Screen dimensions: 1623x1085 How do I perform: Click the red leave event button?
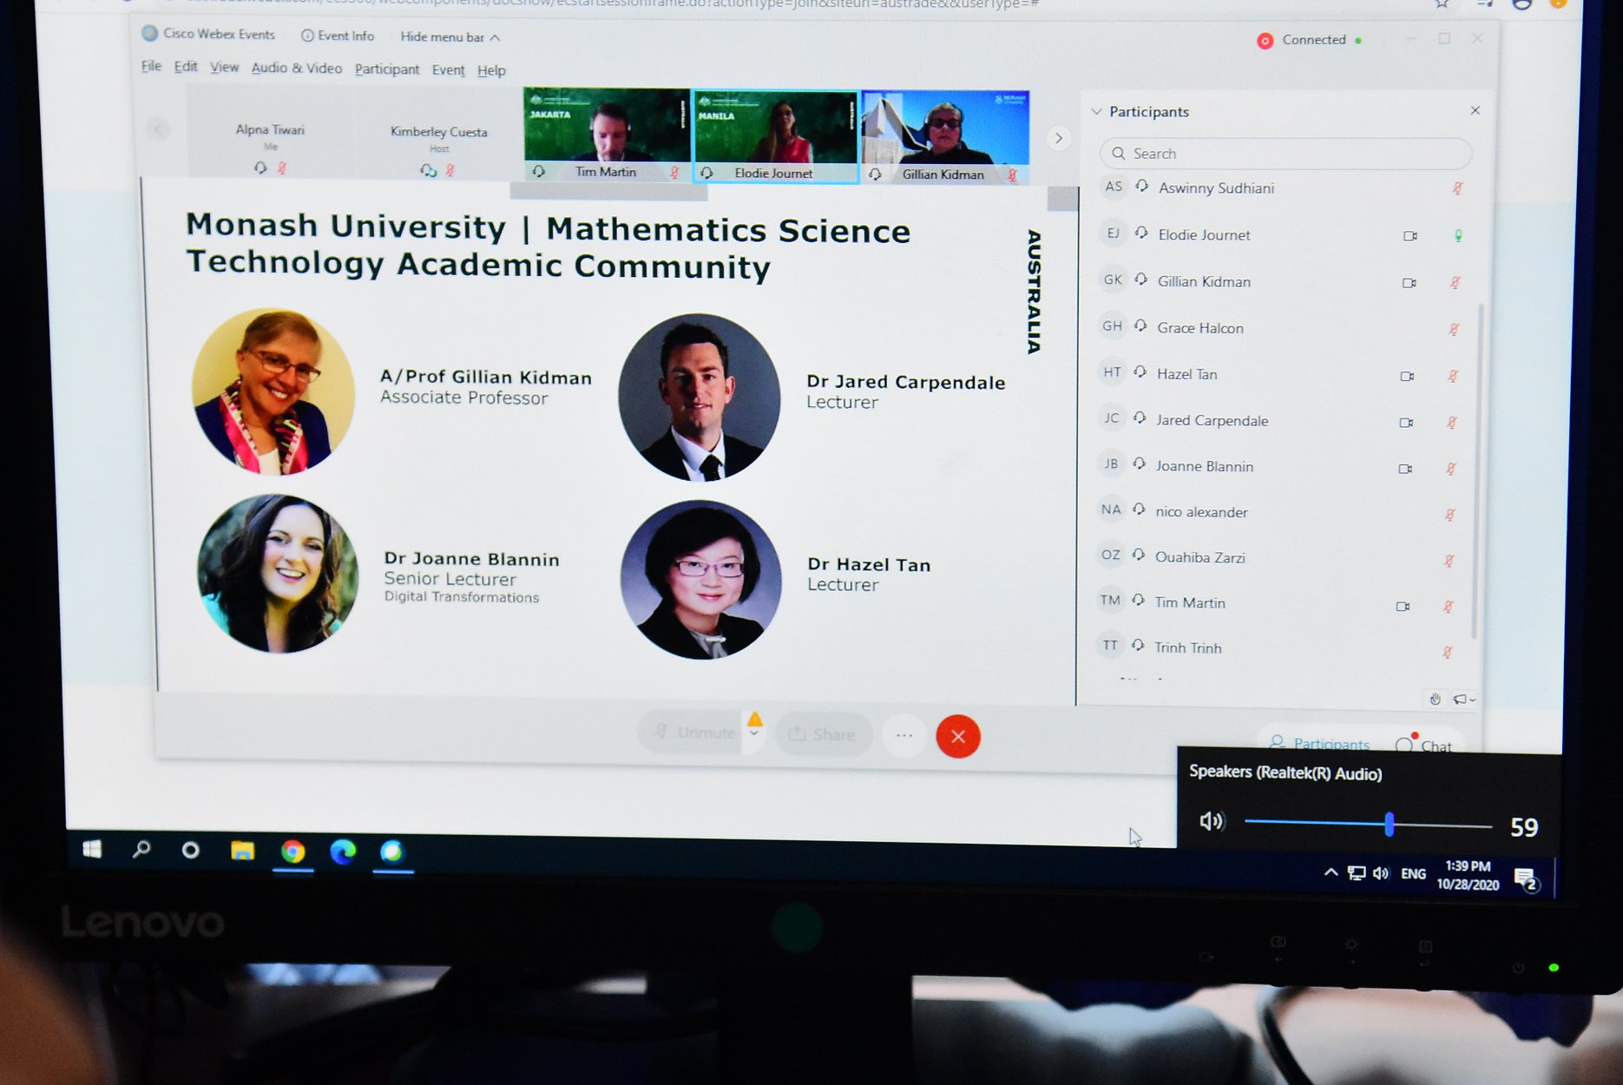tap(958, 737)
